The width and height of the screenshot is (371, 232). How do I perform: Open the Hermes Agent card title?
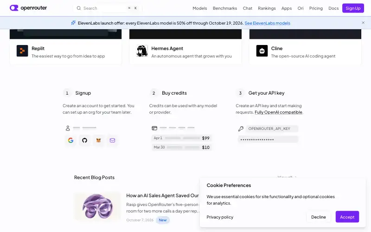[167, 48]
